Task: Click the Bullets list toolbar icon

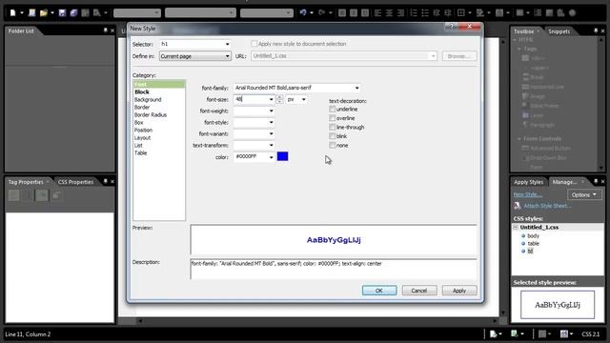Action: click(x=425, y=12)
